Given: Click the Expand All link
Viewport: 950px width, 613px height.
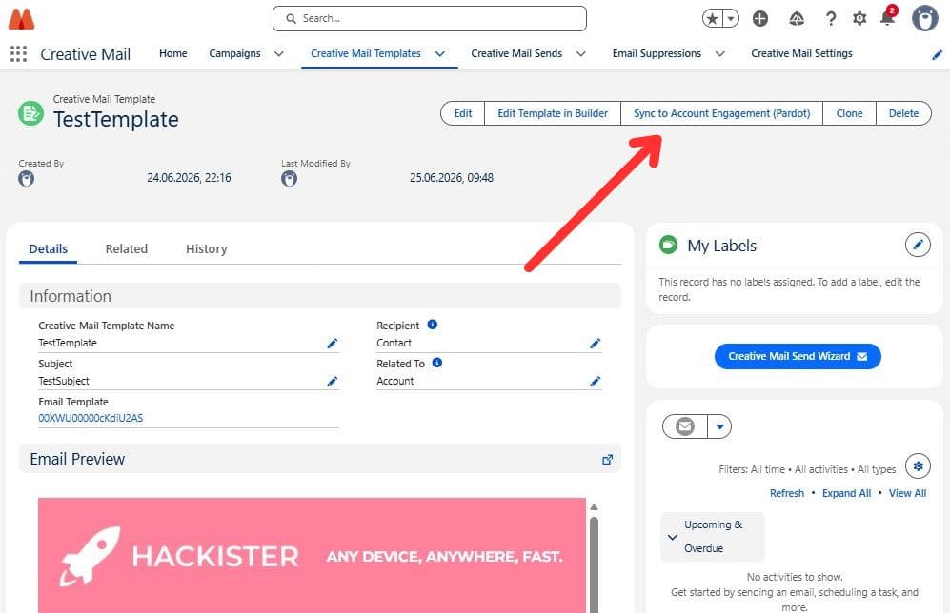Looking at the screenshot, I should [x=846, y=493].
